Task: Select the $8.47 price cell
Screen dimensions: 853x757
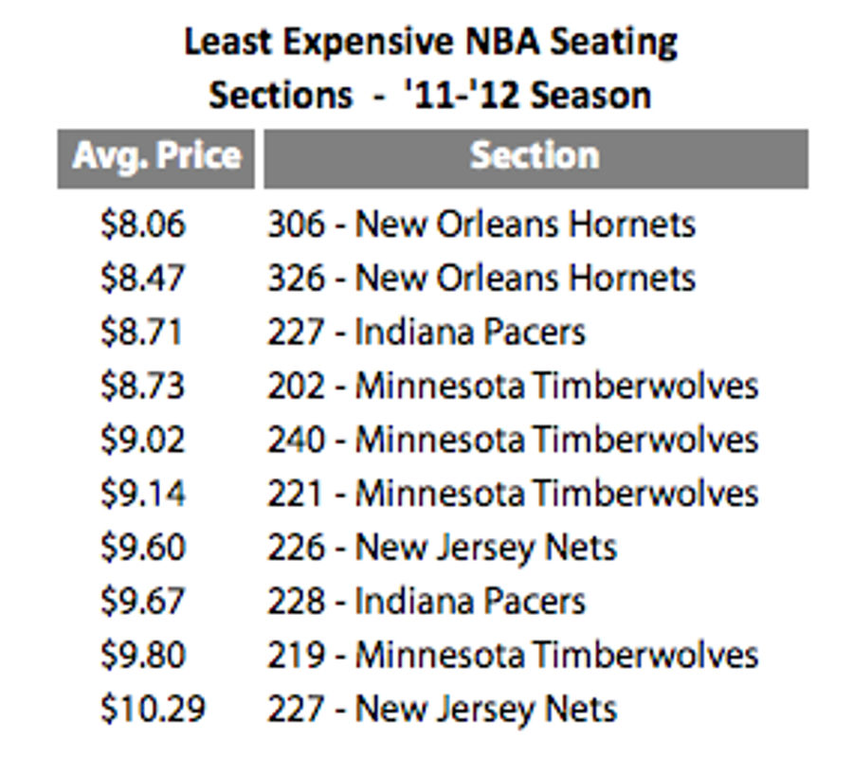Action: tap(143, 278)
